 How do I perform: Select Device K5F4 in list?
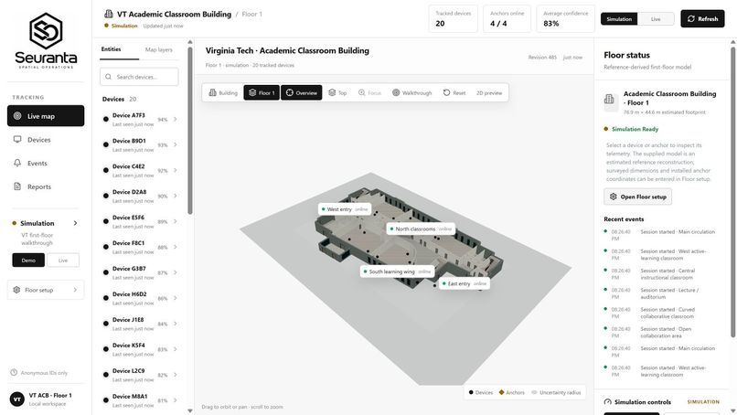(x=140, y=349)
